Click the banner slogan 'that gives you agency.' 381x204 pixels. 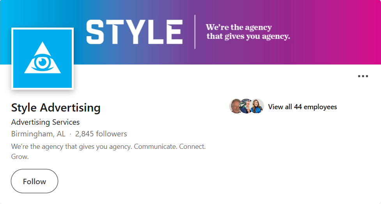pos(248,37)
